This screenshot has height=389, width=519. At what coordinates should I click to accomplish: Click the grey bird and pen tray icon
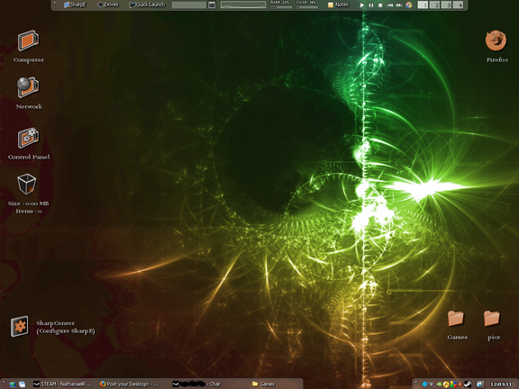coord(432,384)
